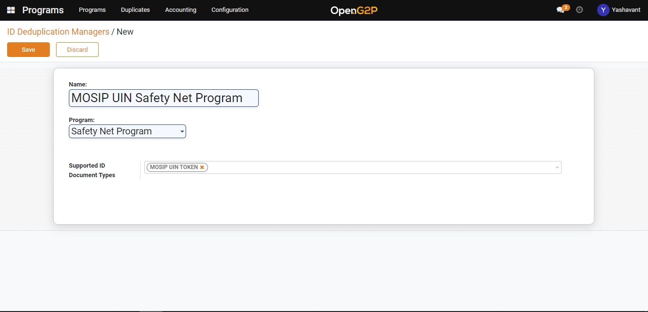This screenshot has width=648, height=312.
Task: Open the Accounting menu
Action: coord(180,10)
